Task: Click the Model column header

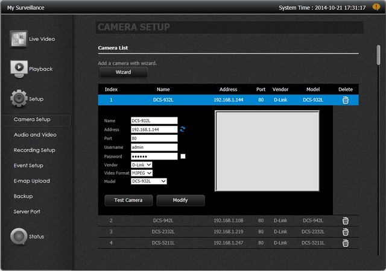Action: [x=313, y=90]
